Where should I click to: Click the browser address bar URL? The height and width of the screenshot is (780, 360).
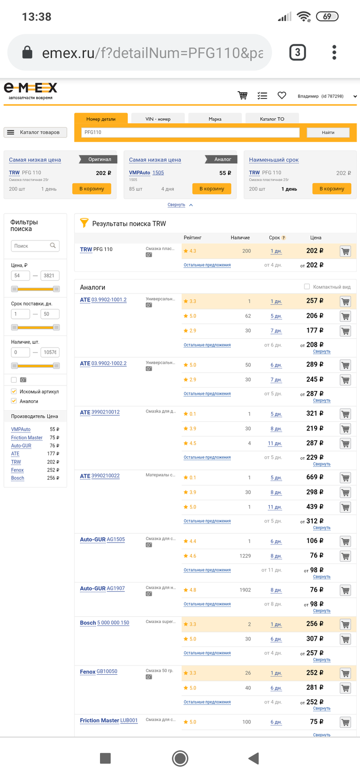coord(152,53)
